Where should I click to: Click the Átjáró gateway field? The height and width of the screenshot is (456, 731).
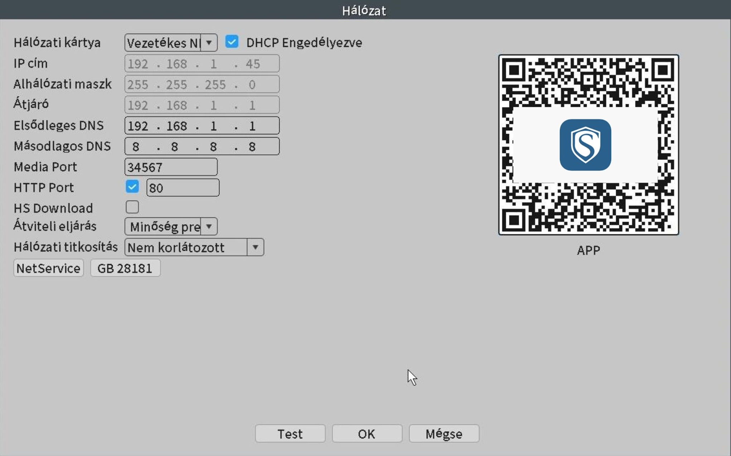pos(202,105)
